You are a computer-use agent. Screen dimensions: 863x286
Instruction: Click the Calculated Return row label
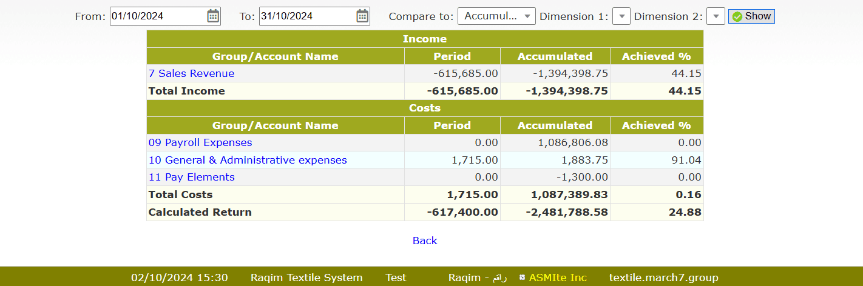(200, 212)
